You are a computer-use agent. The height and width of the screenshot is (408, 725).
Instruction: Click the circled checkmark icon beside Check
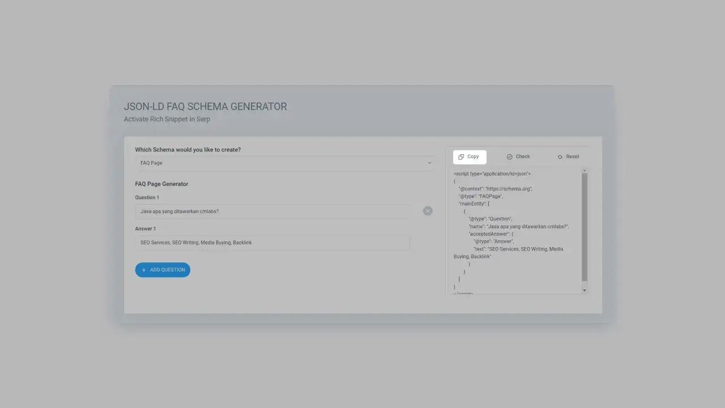(509, 156)
